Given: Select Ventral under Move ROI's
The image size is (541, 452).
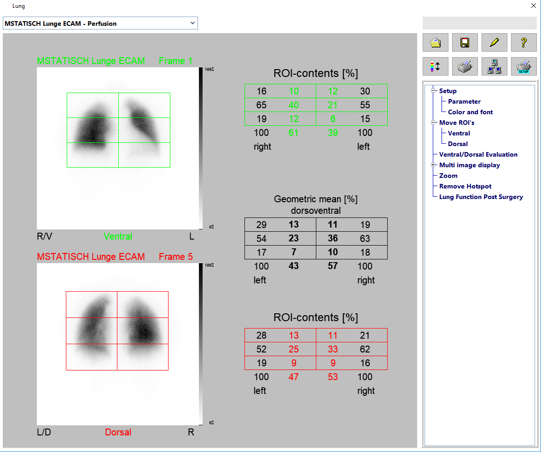Looking at the screenshot, I should tap(459, 133).
